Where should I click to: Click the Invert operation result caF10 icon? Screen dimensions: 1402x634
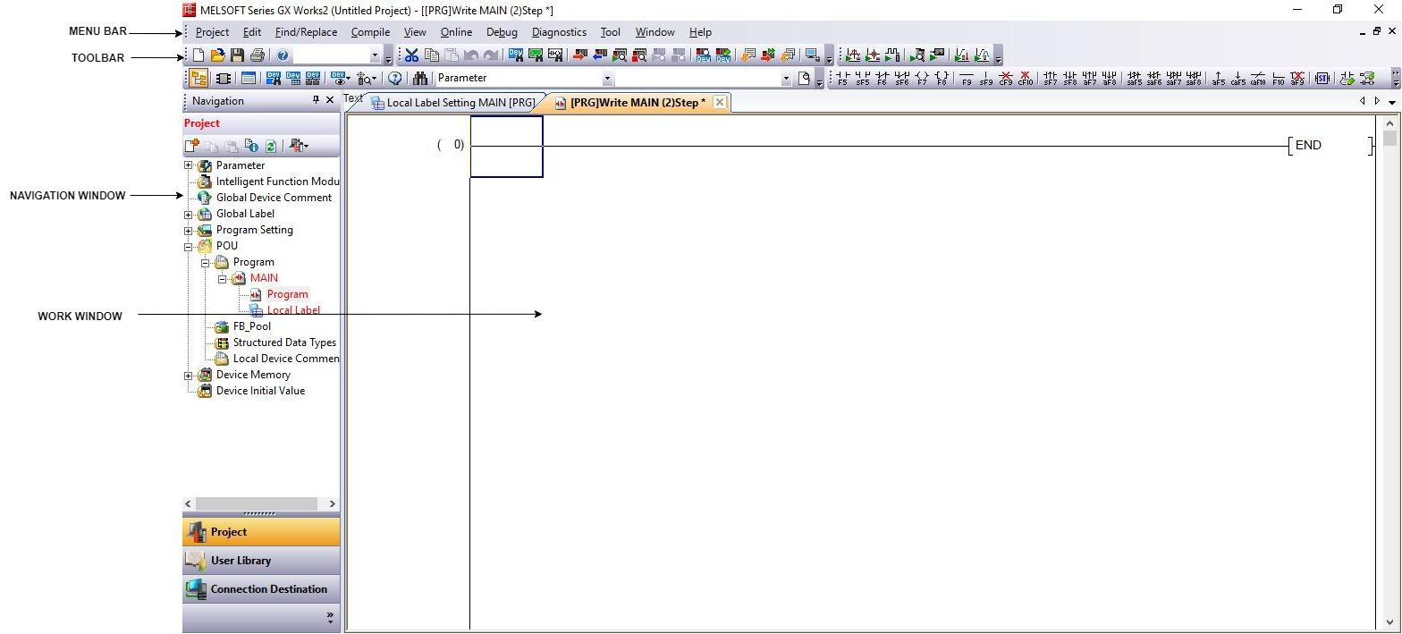click(1258, 79)
